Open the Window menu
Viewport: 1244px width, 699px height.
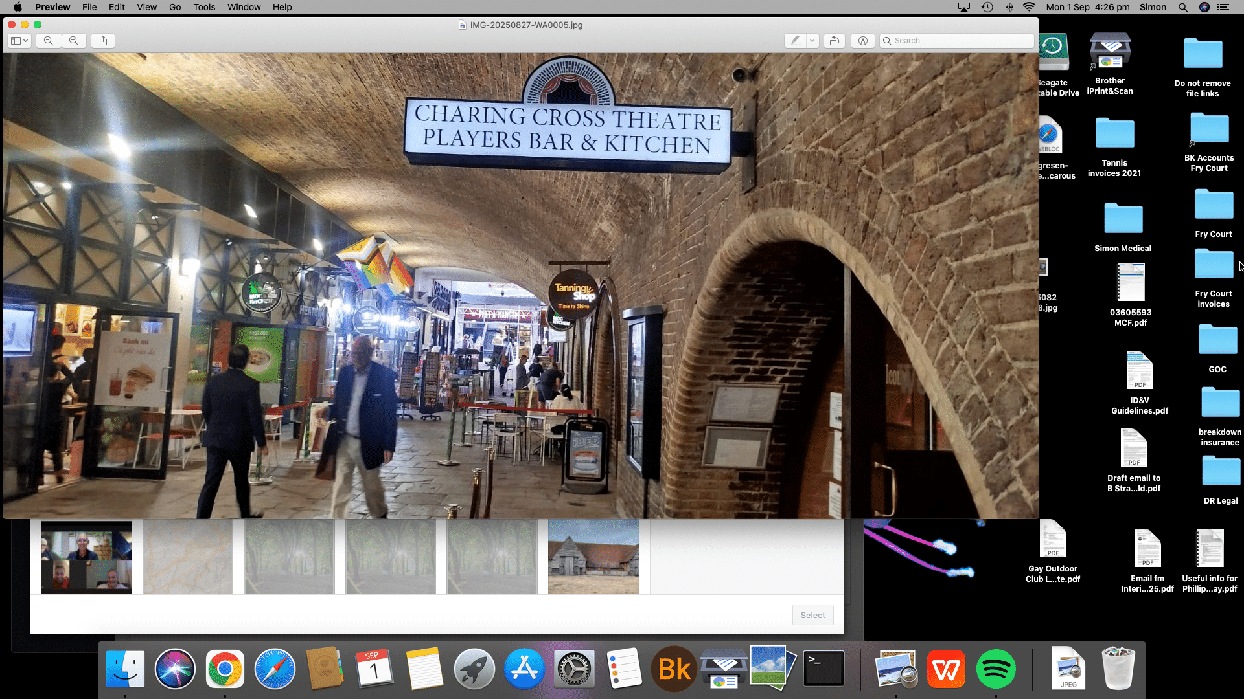point(244,7)
